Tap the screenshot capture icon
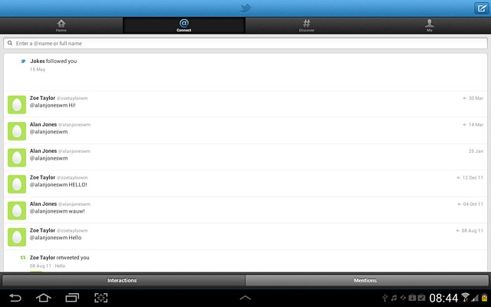The height and width of the screenshot is (307, 491). [x=101, y=298]
